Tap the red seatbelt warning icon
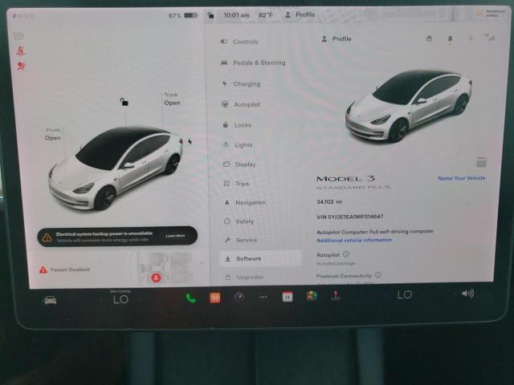Image resolution: width=514 pixels, height=385 pixels. click(21, 51)
